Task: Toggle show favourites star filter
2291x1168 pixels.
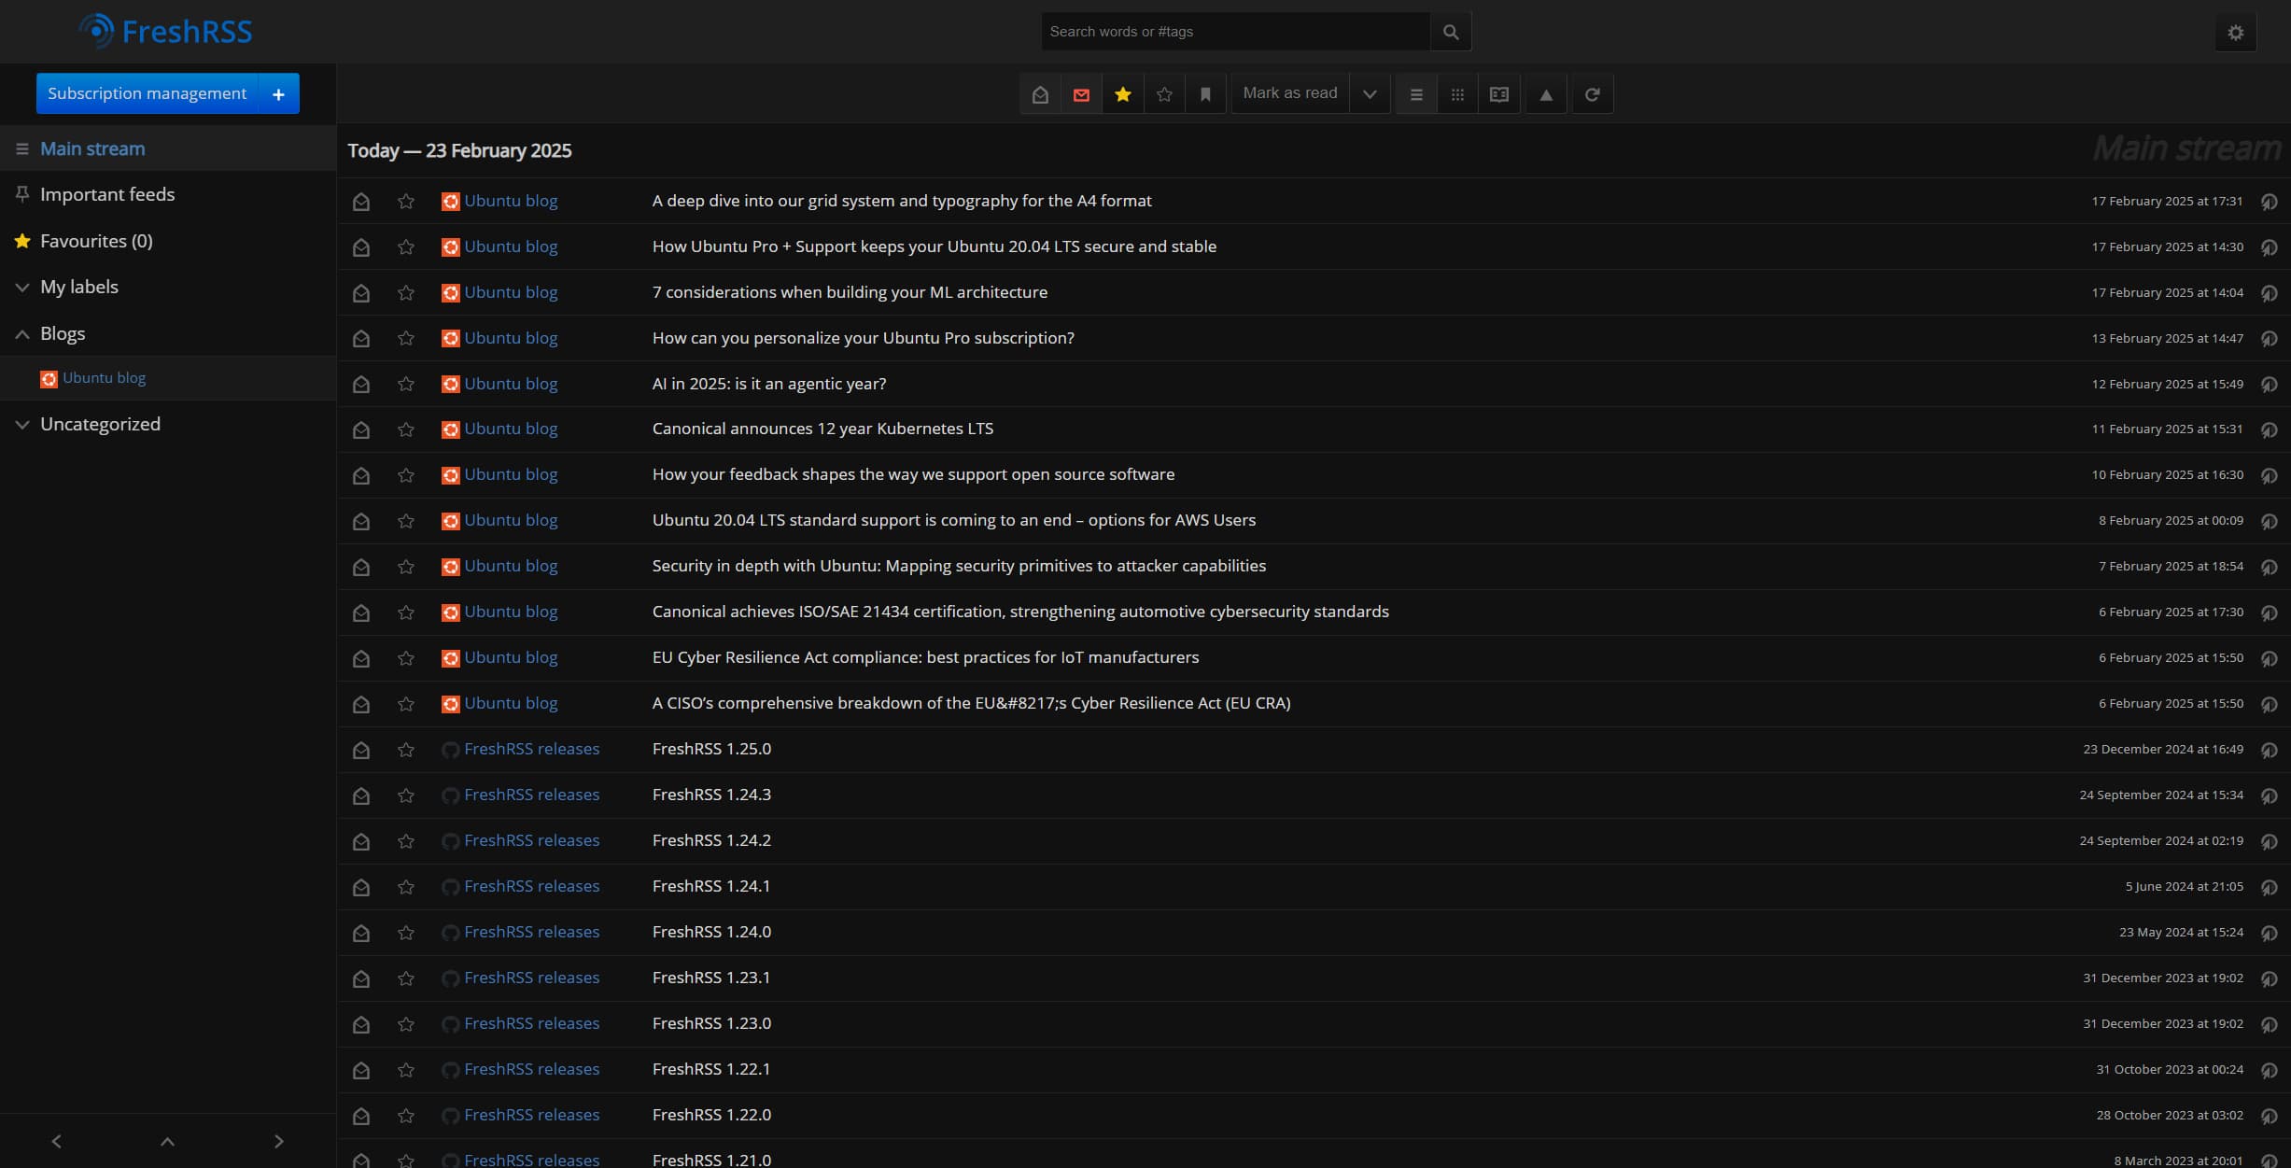Action: (x=1123, y=94)
